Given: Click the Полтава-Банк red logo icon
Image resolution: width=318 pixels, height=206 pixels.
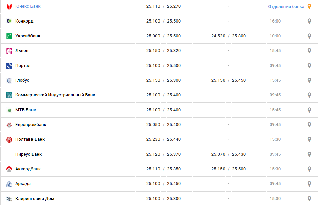Looking at the screenshot, I should [9, 139].
